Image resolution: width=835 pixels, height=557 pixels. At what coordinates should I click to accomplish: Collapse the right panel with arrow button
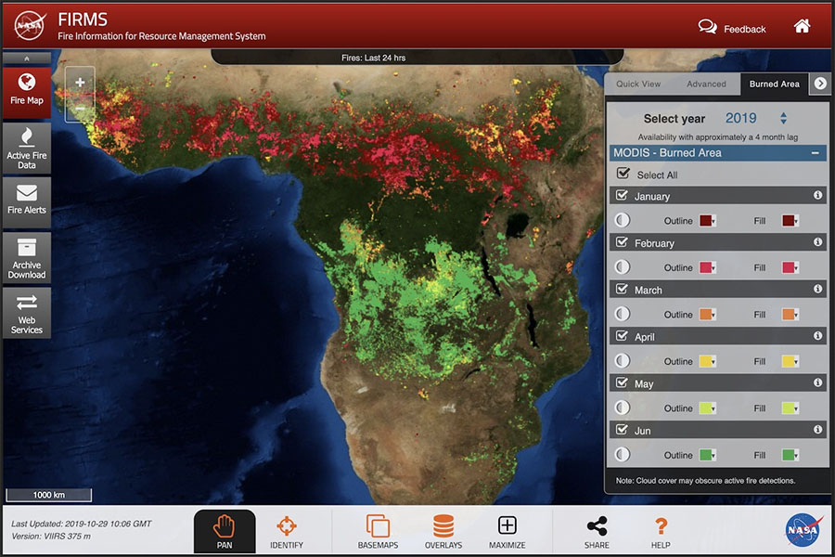tap(820, 84)
